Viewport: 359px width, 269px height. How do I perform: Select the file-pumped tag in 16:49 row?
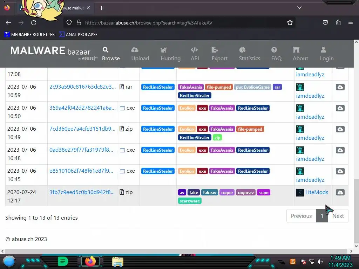(x=250, y=129)
